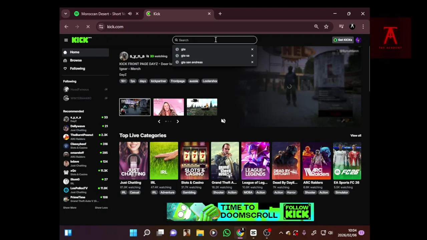Open the Dead By Daylight category card
Viewport: 427px width, 240px height.
tap(286, 161)
